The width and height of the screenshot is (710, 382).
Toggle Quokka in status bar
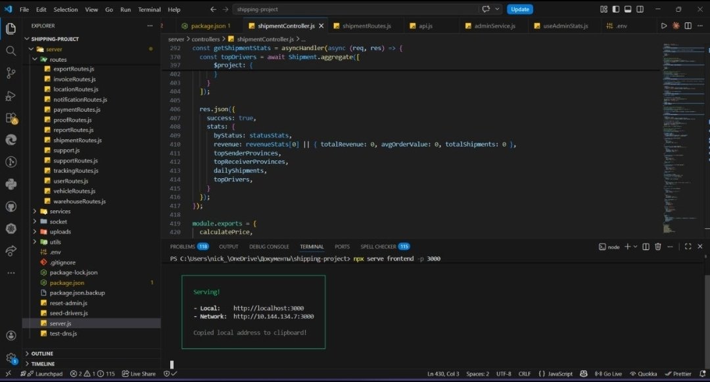(x=644, y=374)
